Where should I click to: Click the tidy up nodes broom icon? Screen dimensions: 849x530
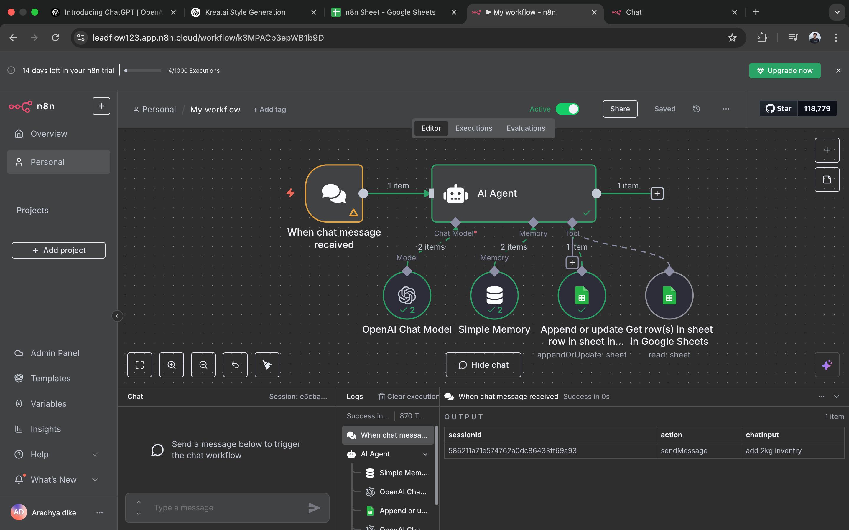[x=266, y=365]
